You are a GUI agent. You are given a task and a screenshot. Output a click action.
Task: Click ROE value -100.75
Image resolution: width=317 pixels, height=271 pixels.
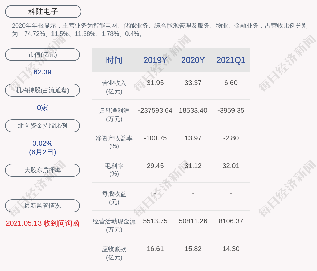pos(155,138)
